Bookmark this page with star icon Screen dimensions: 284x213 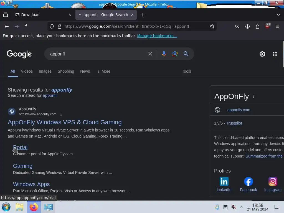(212, 26)
